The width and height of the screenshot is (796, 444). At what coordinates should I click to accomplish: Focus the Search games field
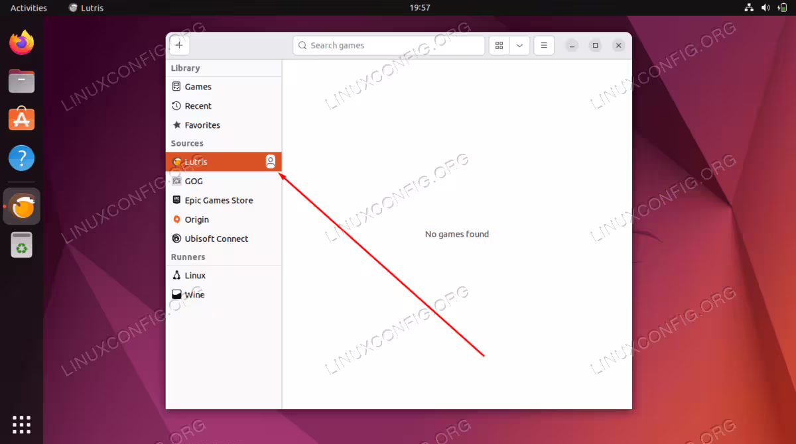389,46
